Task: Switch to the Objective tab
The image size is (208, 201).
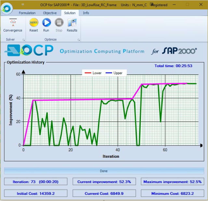Action: point(50,13)
